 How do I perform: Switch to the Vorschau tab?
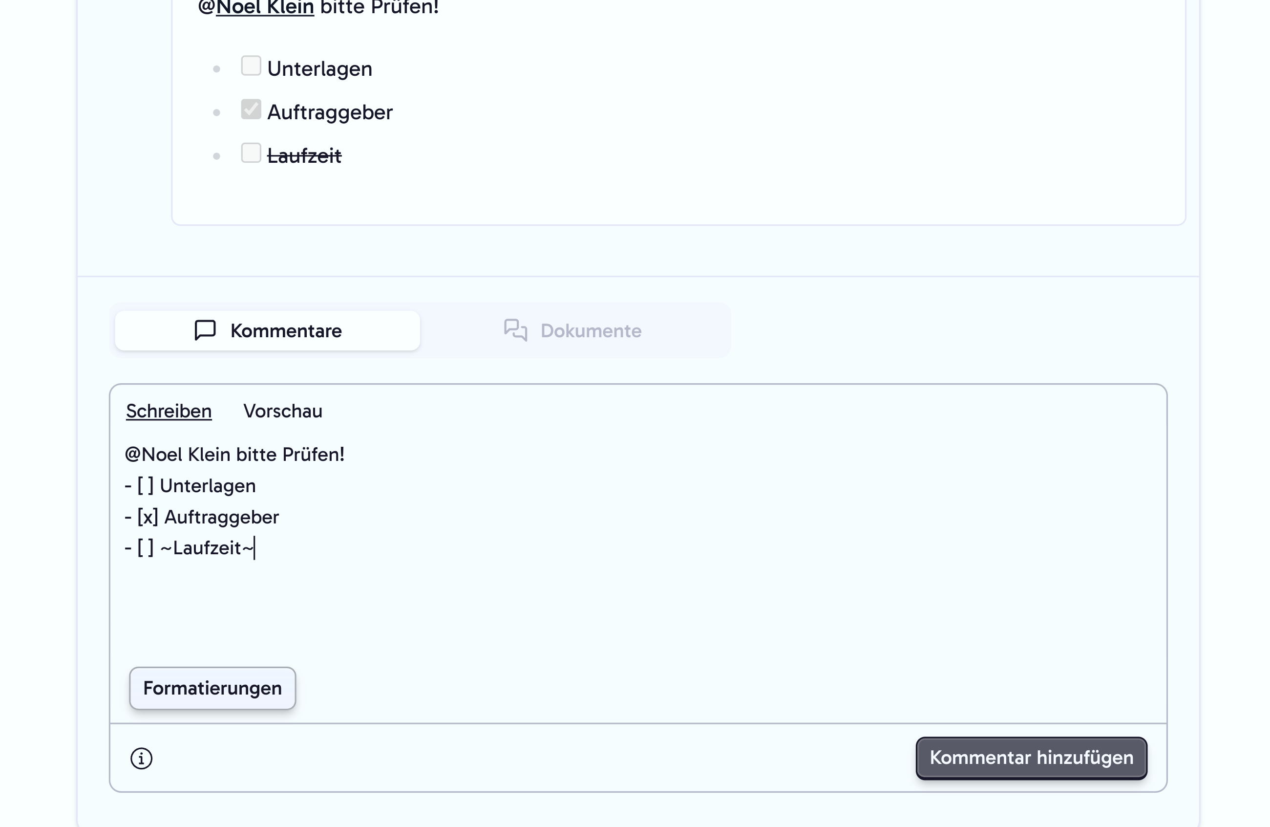tap(283, 411)
